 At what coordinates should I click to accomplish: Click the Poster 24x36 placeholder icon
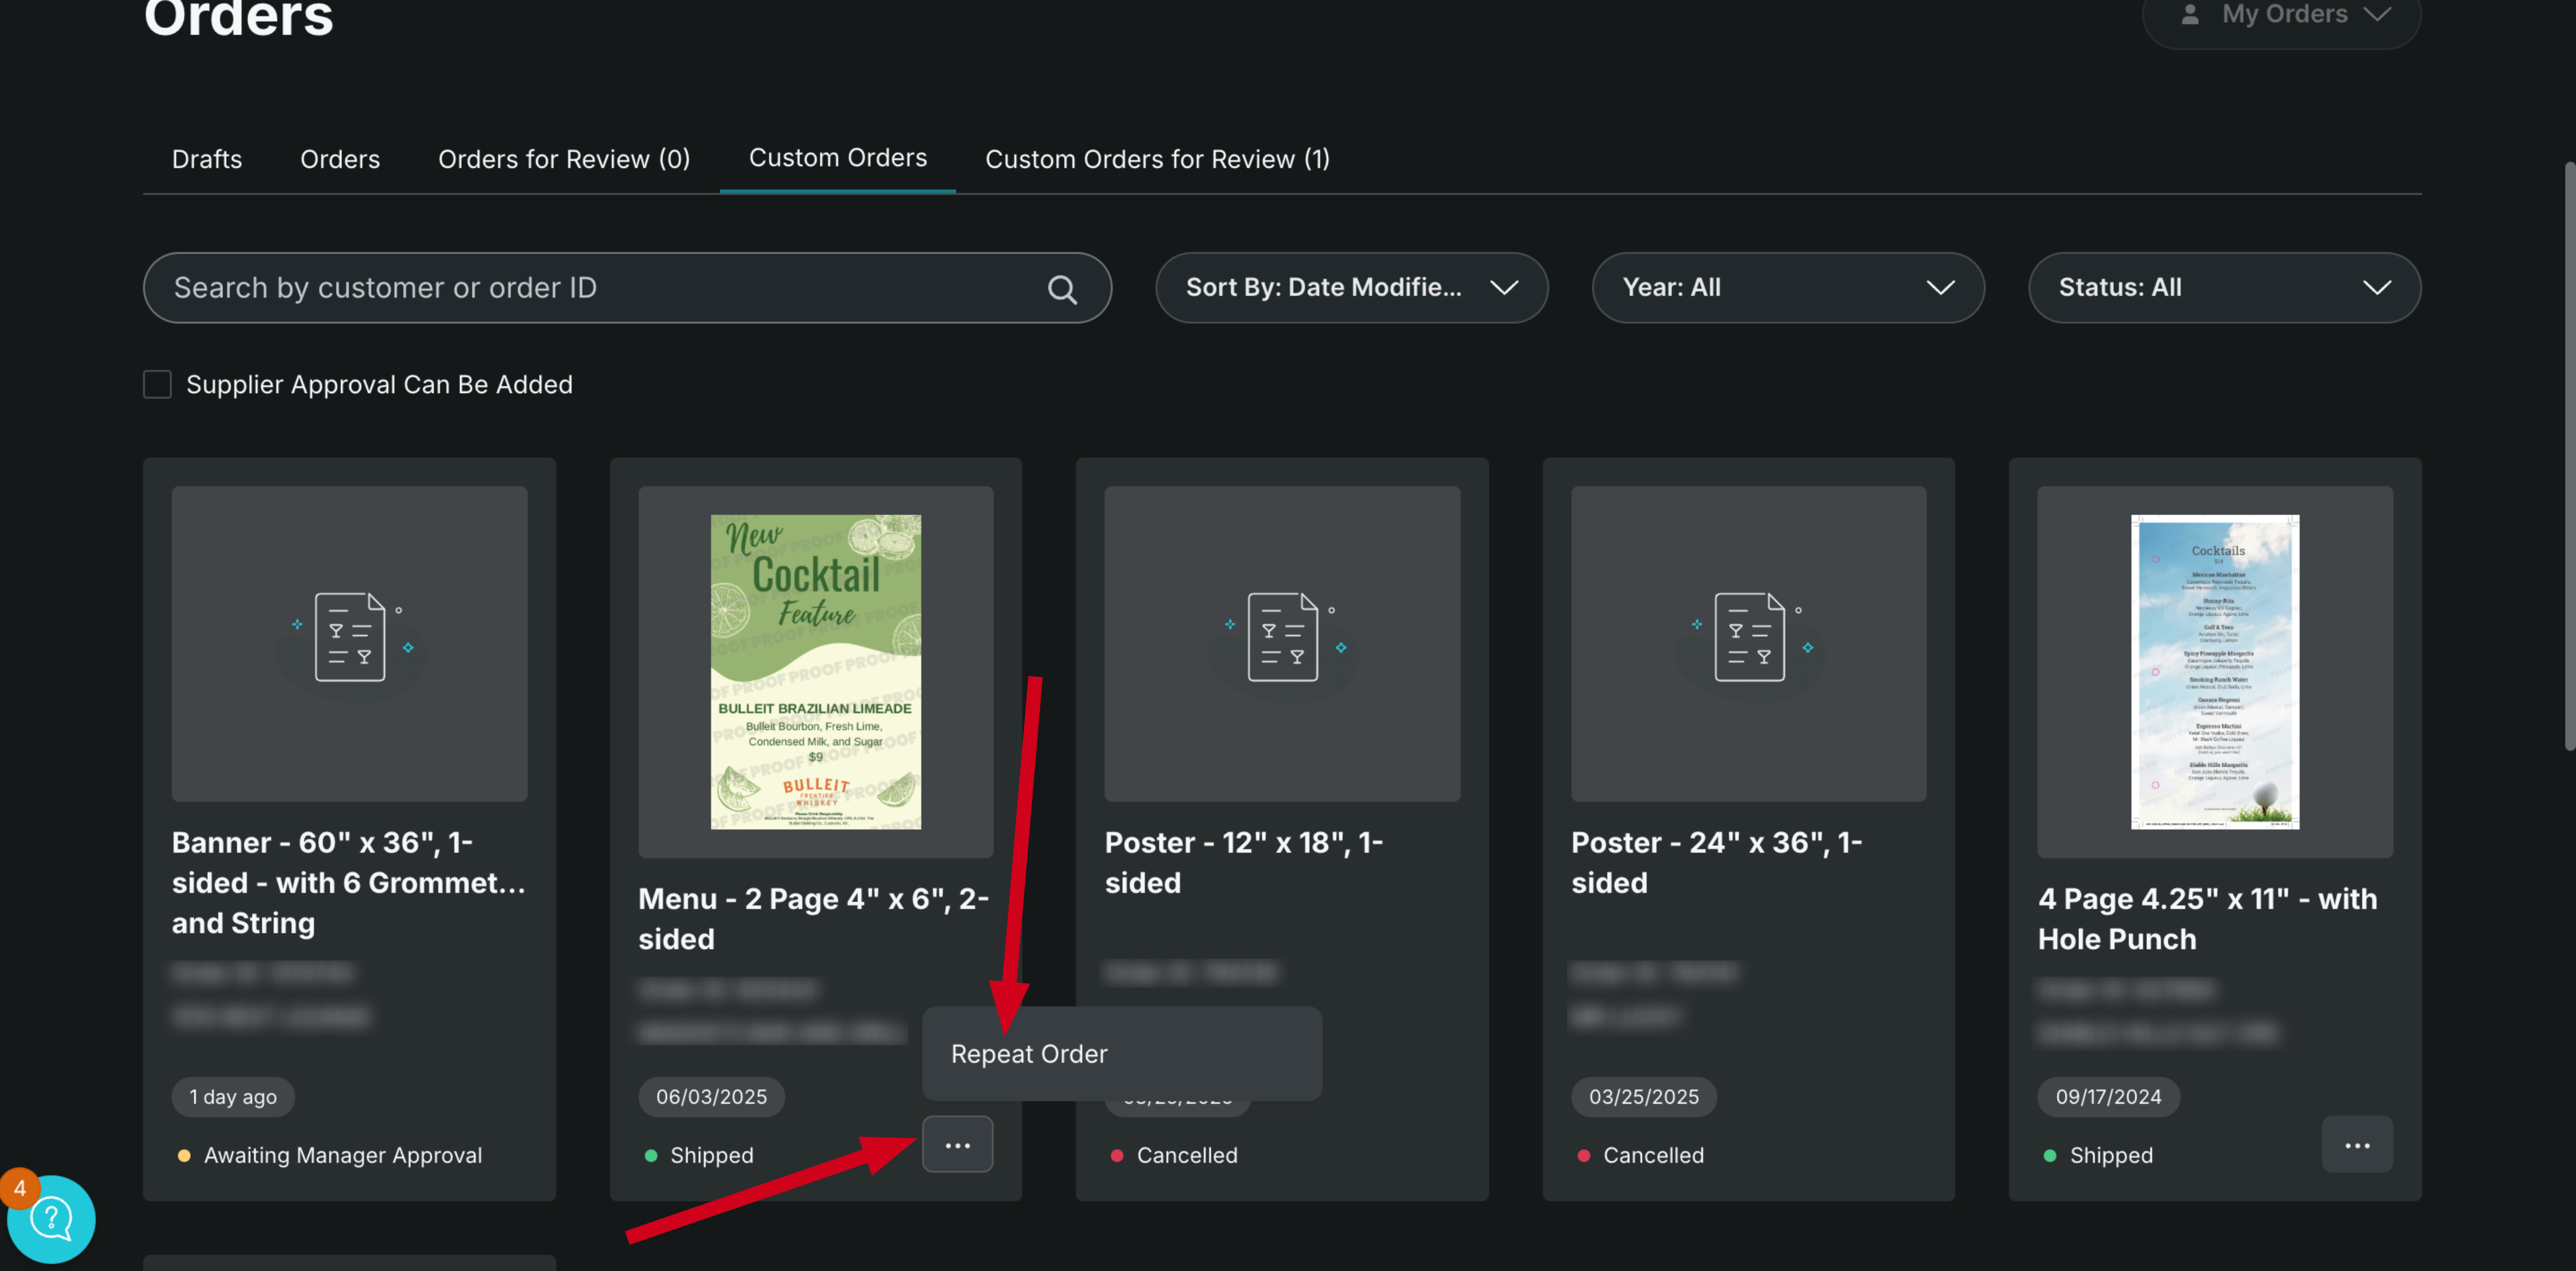point(1748,637)
